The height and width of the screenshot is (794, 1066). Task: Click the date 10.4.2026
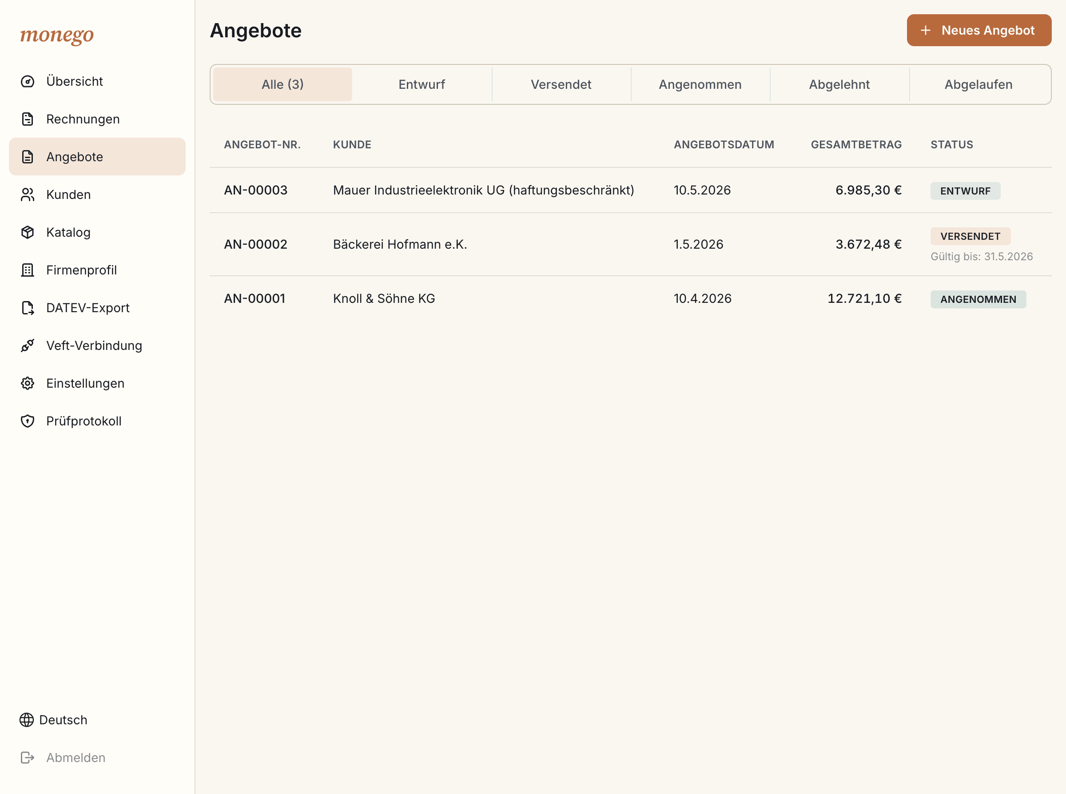tap(703, 299)
